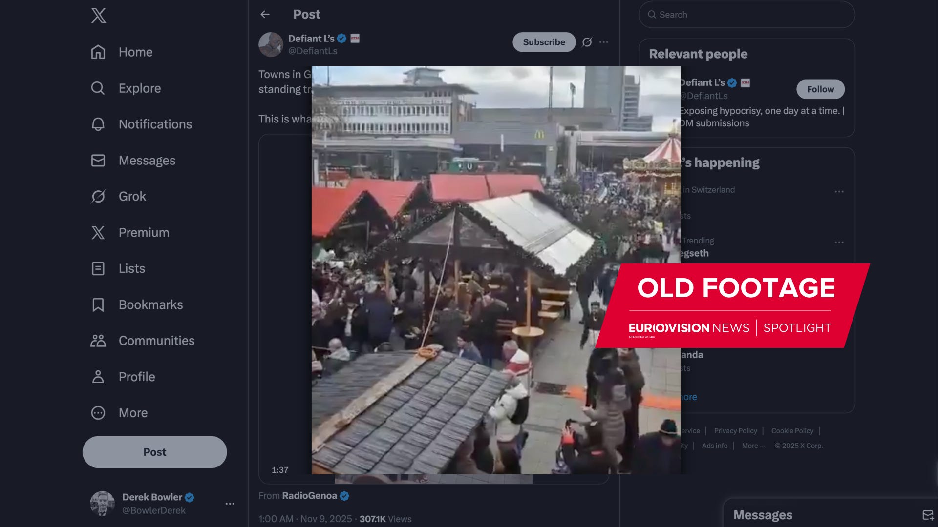This screenshot has width=938, height=527.
Task: Open account menu dots next to Derek Bowler
Action: click(230, 504)
